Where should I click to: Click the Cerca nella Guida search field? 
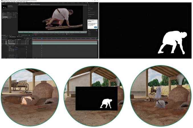[x=92, y=3]
